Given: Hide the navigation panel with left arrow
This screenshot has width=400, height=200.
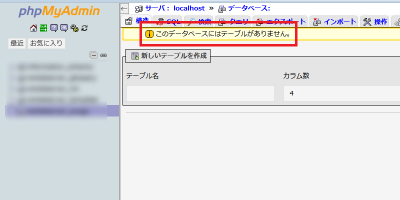Looking at the screenshot, I should point(124,8).
